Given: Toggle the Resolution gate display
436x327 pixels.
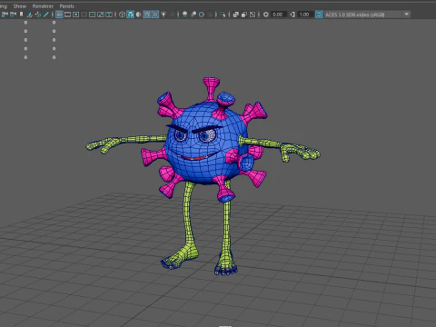Looking at the screenshot, I should coord(75,15).
